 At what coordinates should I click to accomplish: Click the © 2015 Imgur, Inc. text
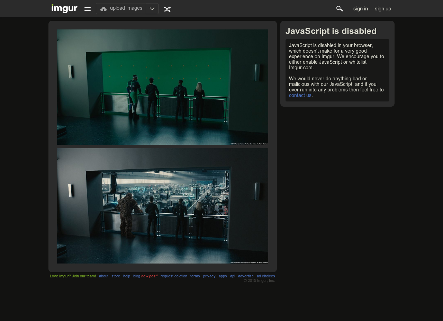(260, 280)
